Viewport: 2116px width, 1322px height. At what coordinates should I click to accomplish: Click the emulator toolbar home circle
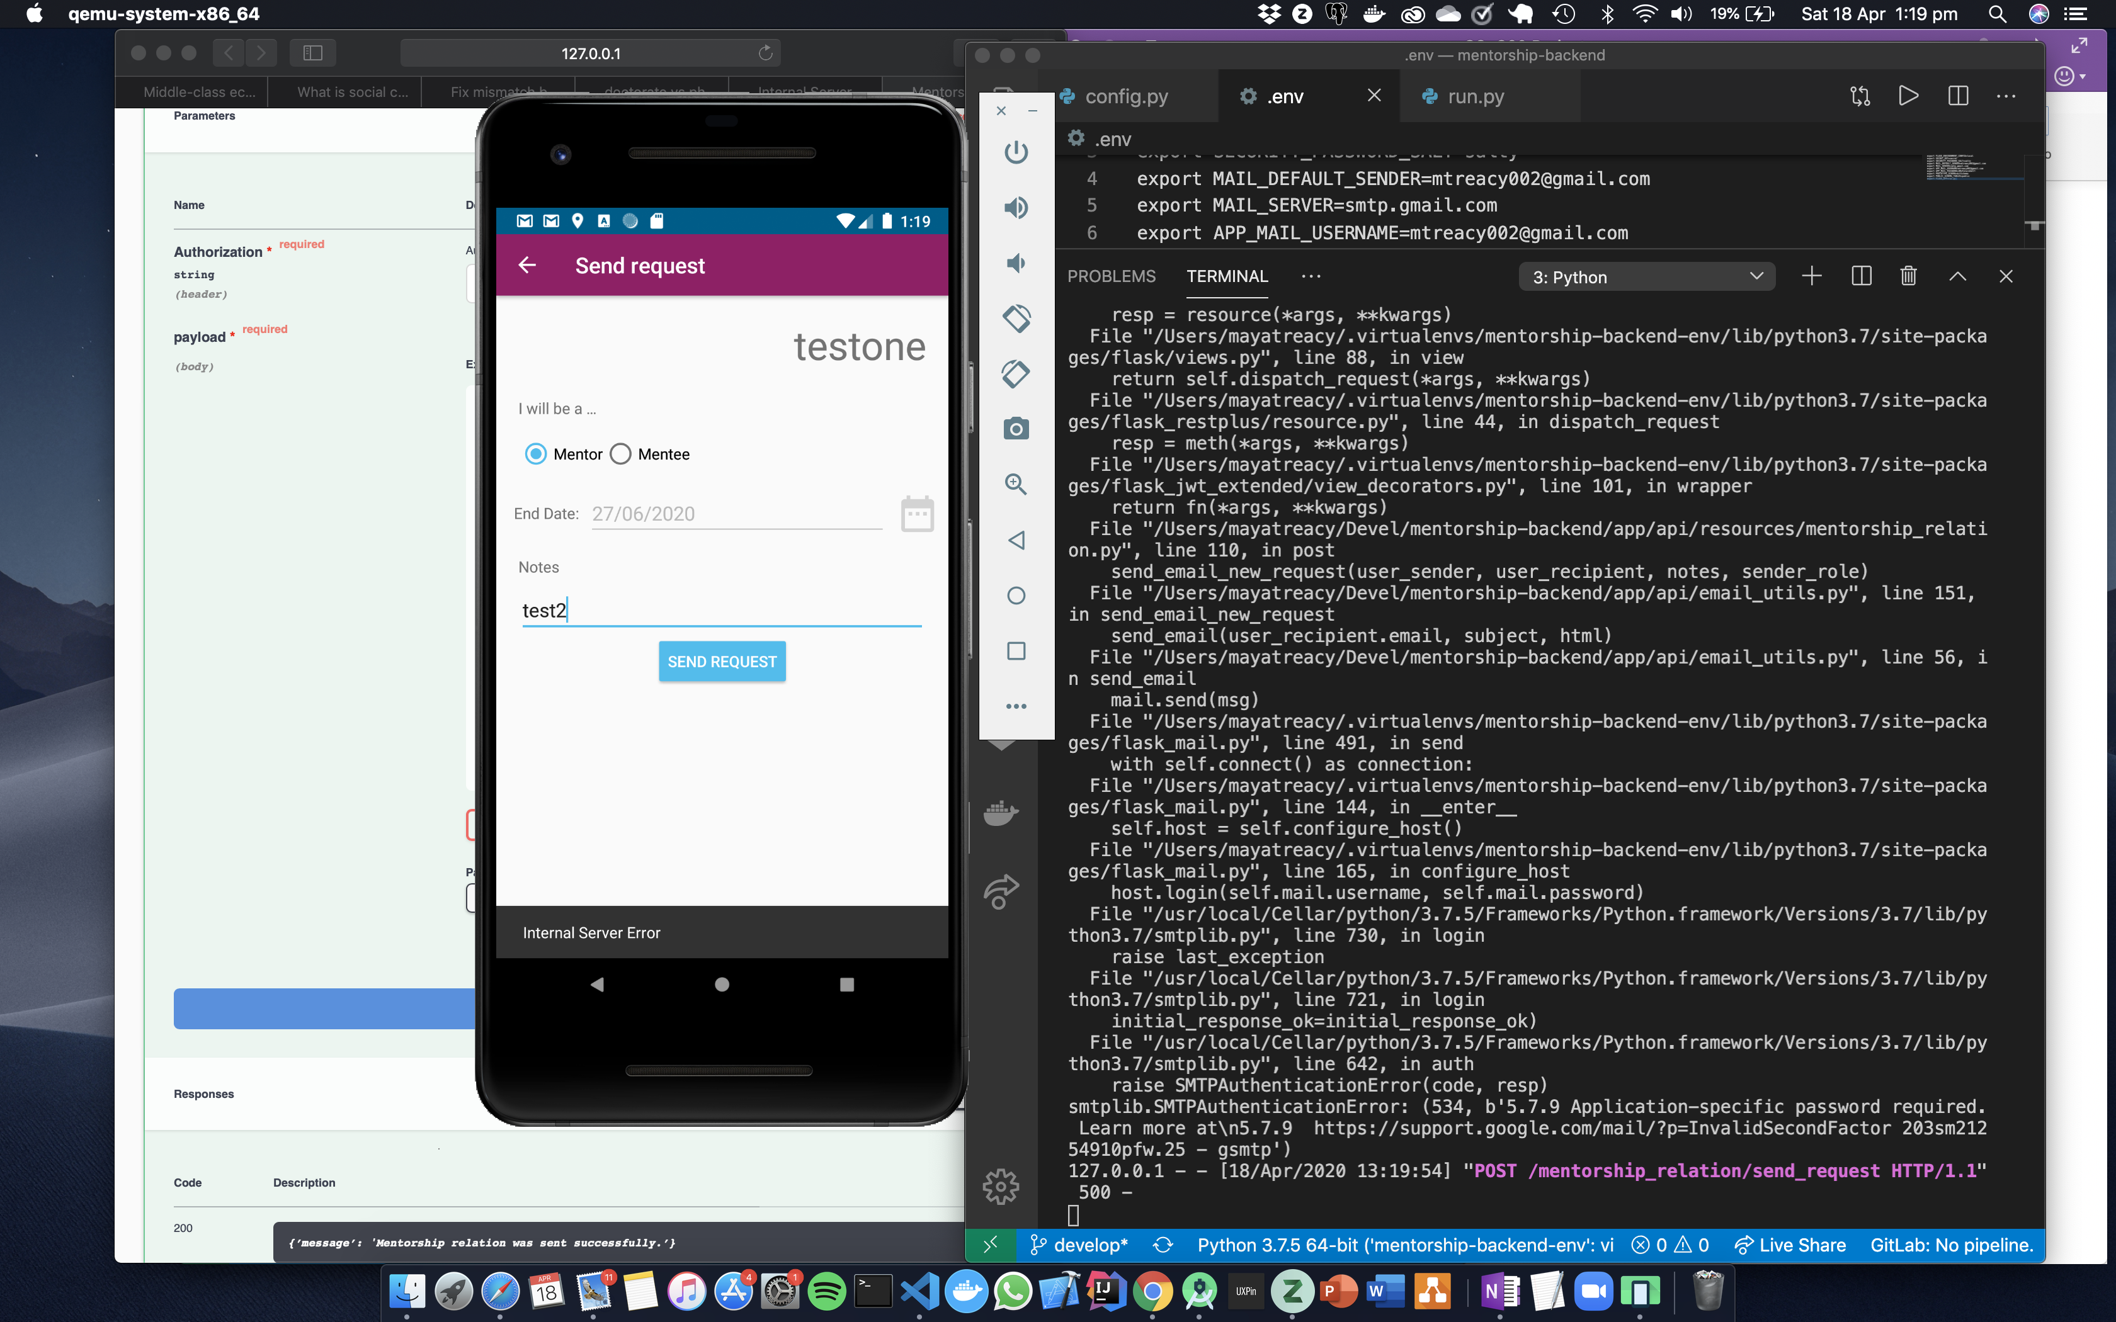[1015, 596]
